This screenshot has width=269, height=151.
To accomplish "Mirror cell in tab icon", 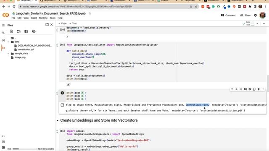I will pyautogui.click(x=254, y=89).
